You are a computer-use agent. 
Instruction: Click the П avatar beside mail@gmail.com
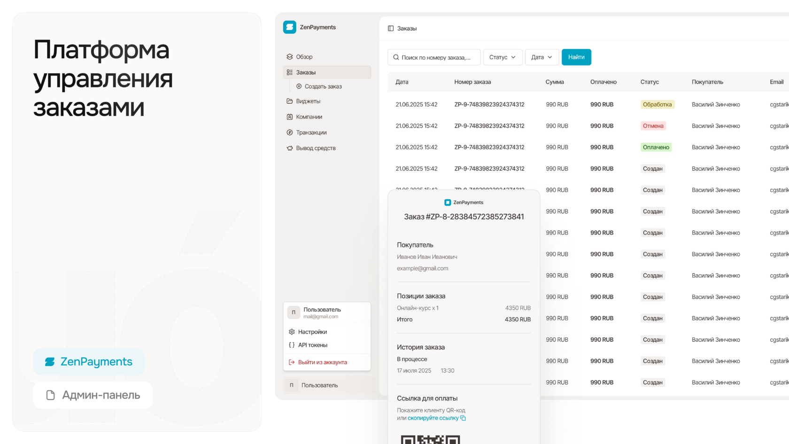(294, 312)
